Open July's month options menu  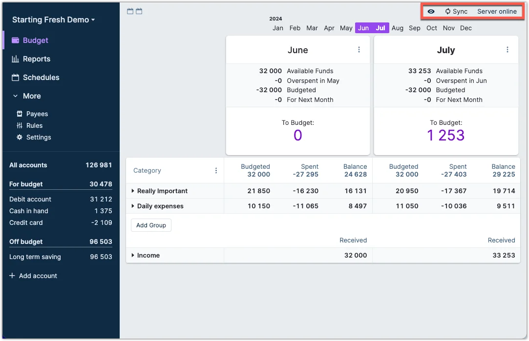[x=507, y=49]
